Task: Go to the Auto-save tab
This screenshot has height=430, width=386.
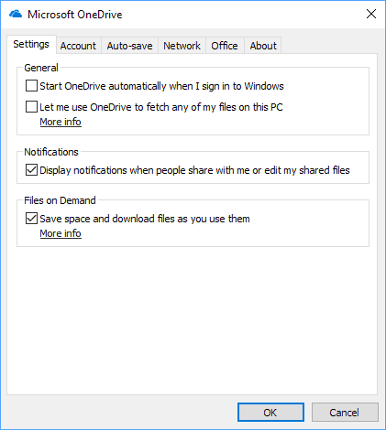Action: pos(129,46)
